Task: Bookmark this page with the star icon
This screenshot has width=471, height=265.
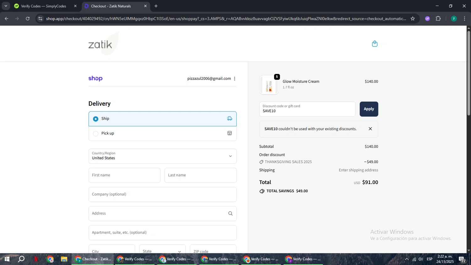Action: pyautogui.click(x=413, y=19)
